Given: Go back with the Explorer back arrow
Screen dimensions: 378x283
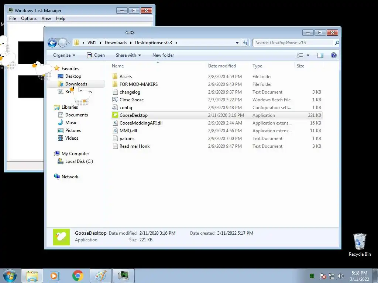Looking at the screenshot, I should point(52,43).
